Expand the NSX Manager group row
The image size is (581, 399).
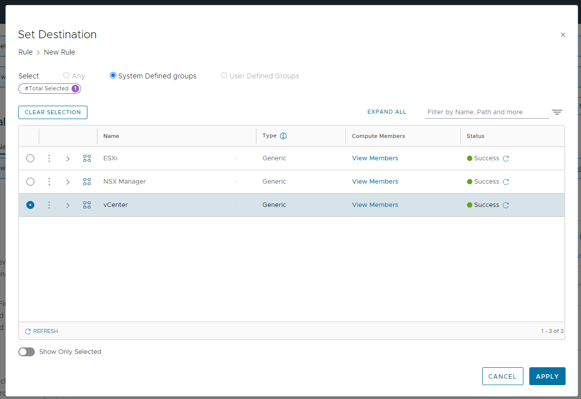tap(68, 182)
